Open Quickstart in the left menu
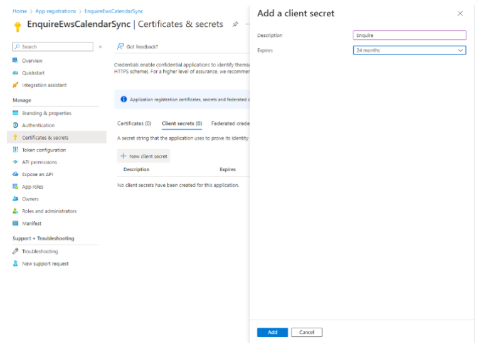The width and height of the screenshot is (478, 344). 33,73
